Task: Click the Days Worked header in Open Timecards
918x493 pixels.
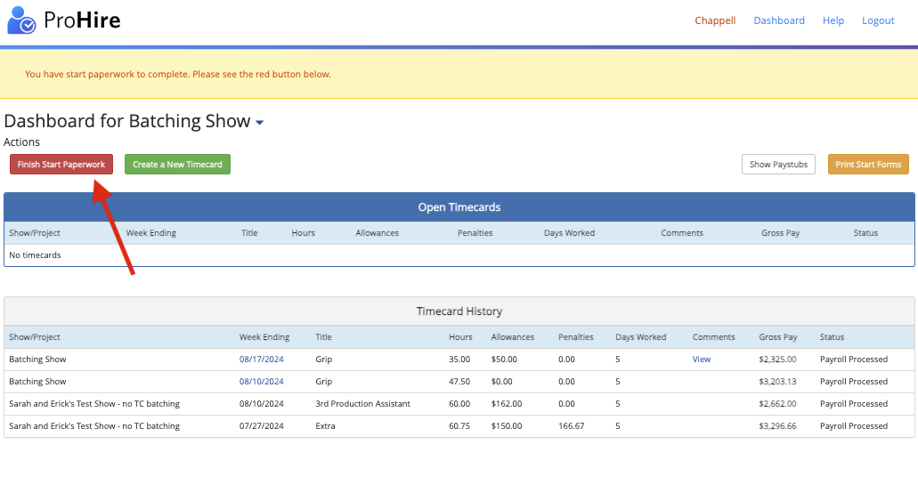Action: point(569,233)
